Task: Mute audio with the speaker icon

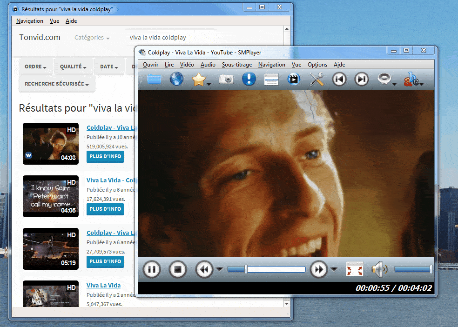Action: (379, 269)
